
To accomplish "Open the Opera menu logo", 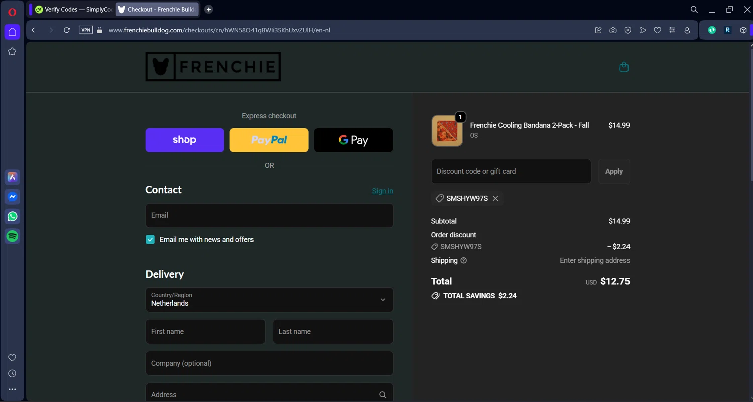I will [12, 12].
